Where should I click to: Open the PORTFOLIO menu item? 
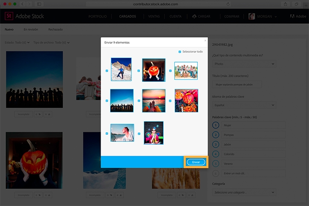pyautogui.click(x=98, y=16)
